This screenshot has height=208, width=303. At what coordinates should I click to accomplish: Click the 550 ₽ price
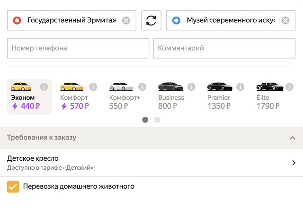pos(118,106)
